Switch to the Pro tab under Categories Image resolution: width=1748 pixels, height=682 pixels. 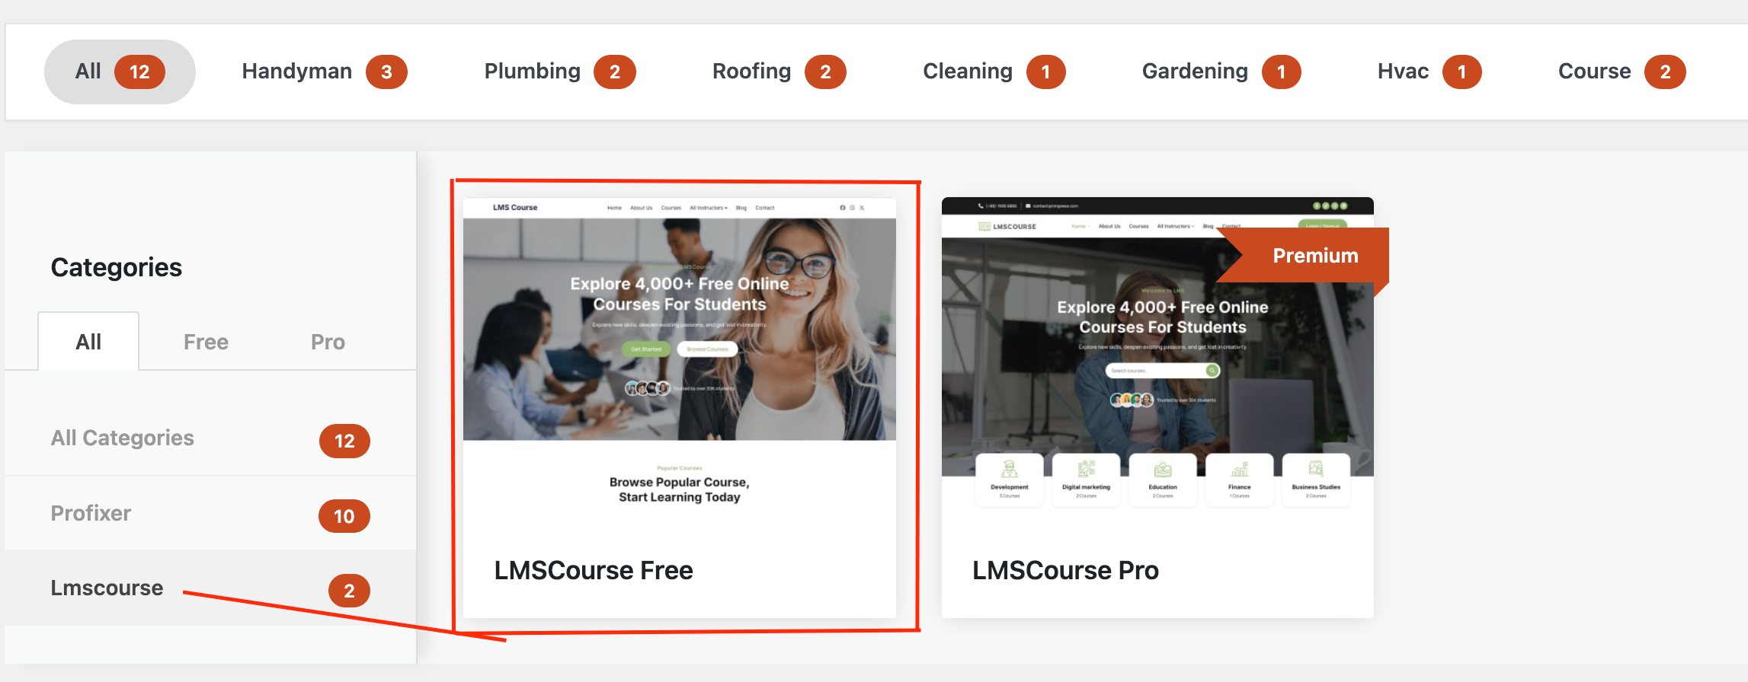pos(328,342)
